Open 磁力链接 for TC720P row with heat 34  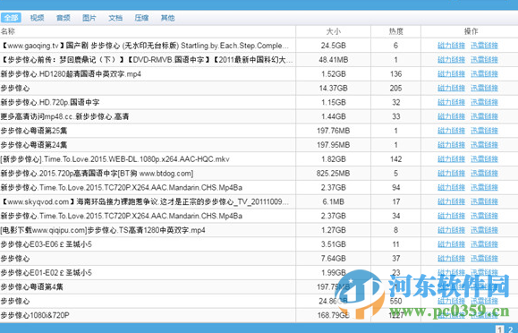click(451, 217)
